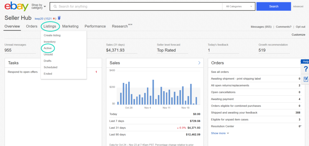Open Advanced search link
The width and height of the screenshot is (309, 146).
298,7
